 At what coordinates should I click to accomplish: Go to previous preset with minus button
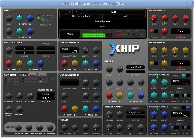[63, 12]
